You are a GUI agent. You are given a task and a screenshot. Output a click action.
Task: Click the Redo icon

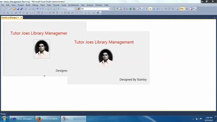point(43,9)
